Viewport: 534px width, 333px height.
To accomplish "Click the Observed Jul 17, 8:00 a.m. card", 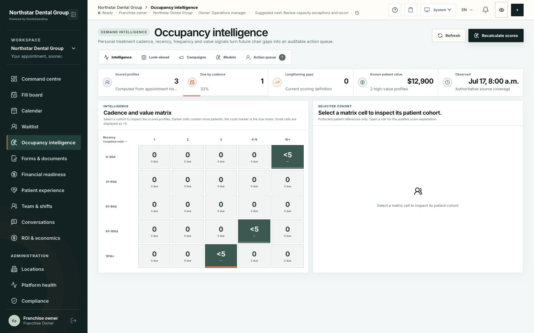I will 481,83.
